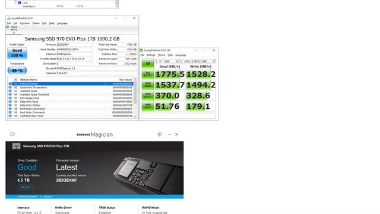The width and height of the screenshot is (380, 214).
Task: Click status icon beside Composite Temperature
Action: [x=10, y=87]
